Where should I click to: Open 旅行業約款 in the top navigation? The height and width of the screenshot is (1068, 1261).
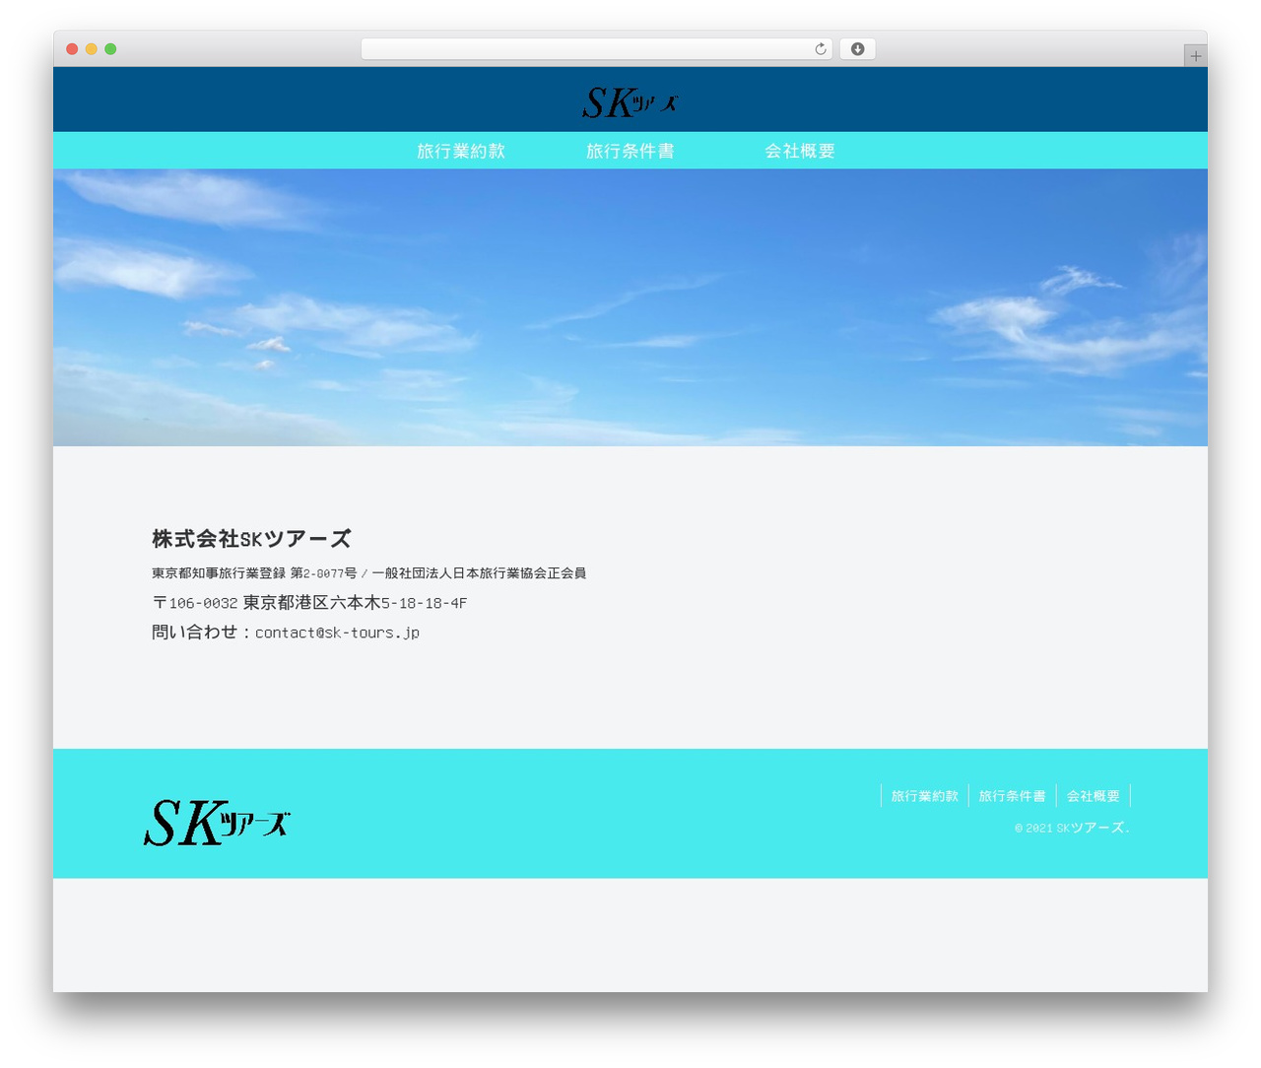click(x=461, y=151)
